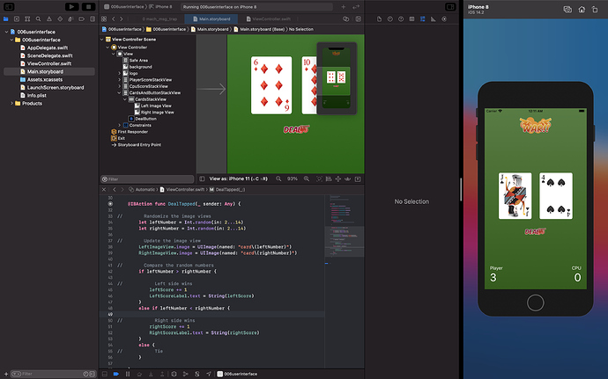Screen dimensions: 608x379
Task: Open Add New Constraints menu
Action: 338,179
